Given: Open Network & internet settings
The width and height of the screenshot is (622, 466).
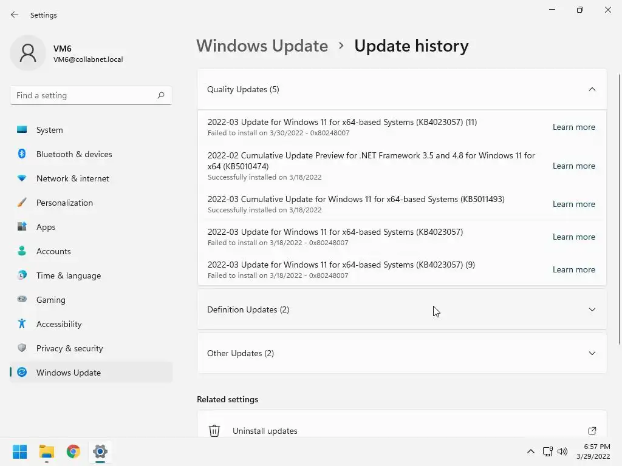Looking at the screenshot, I should pos(91,178).
